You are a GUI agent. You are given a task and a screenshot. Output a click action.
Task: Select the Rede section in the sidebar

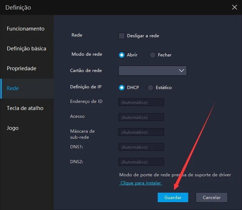pos(27,88)
